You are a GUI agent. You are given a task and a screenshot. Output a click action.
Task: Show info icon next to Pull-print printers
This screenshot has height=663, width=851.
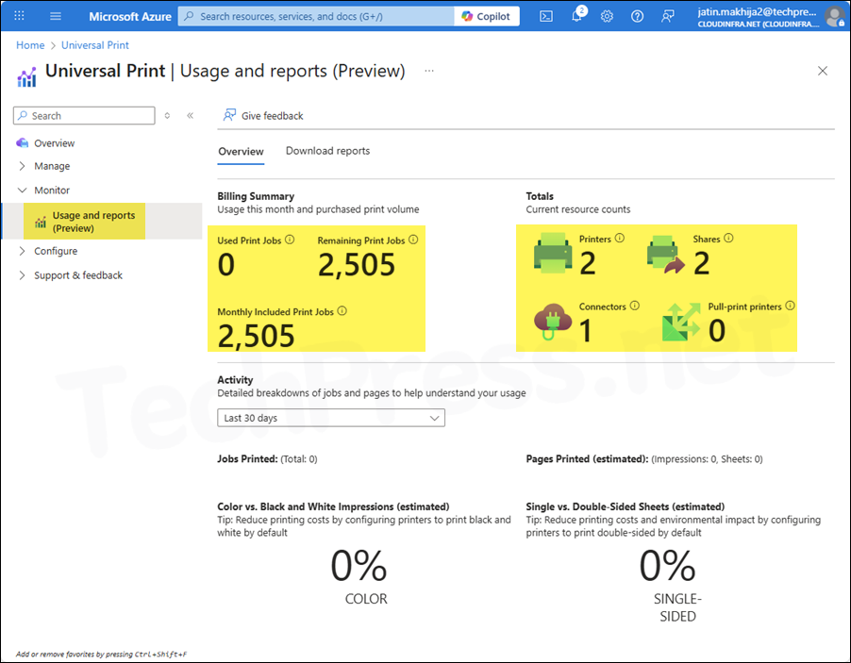pos(791,306)
